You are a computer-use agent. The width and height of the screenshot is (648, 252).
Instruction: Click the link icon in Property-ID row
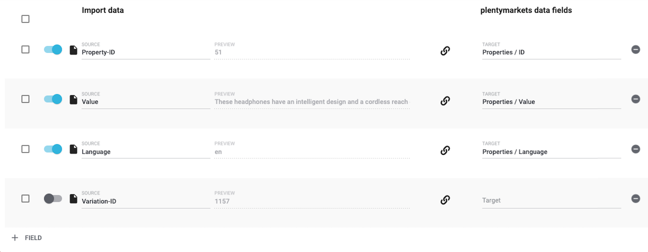445,51
